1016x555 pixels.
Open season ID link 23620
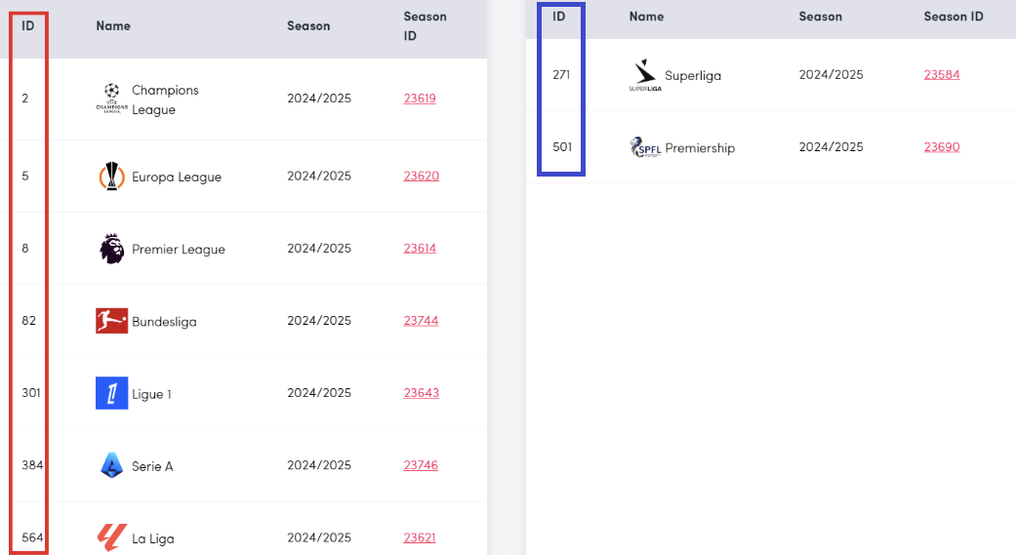click(422, 177)
